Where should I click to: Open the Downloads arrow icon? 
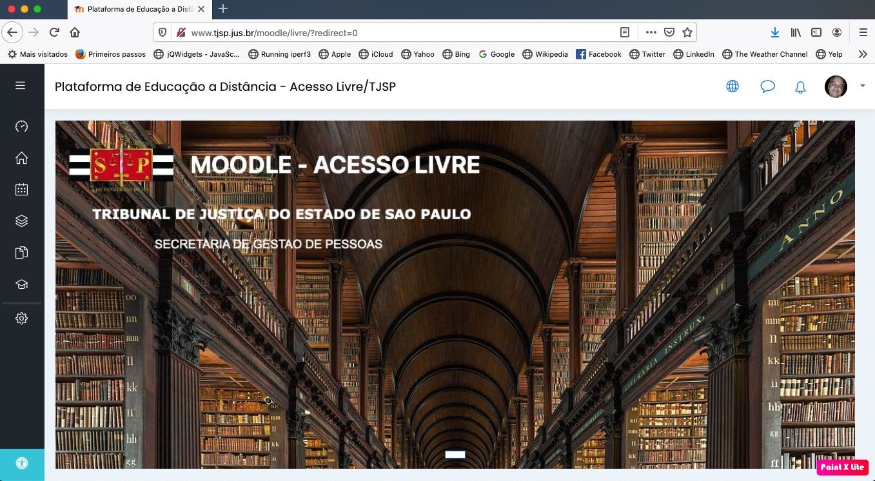(775, 32)
